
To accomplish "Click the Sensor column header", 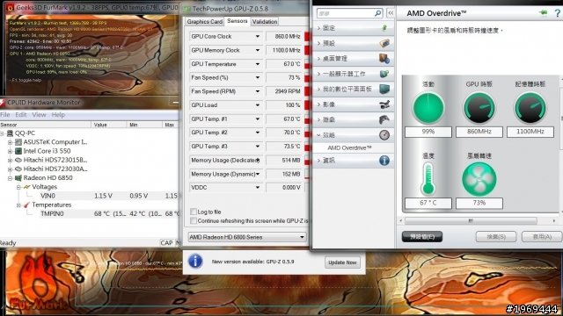I will tap(45, 125).
